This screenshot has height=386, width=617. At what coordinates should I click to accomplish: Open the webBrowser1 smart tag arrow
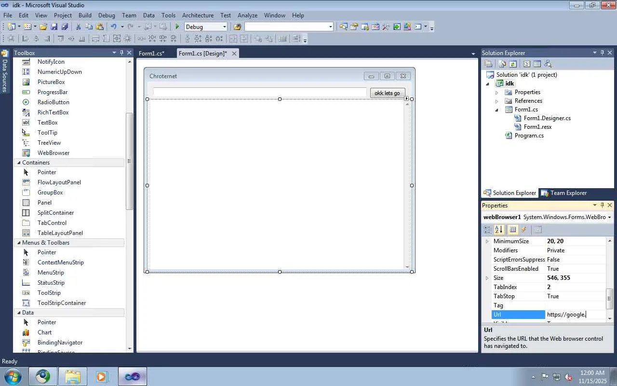406,98
